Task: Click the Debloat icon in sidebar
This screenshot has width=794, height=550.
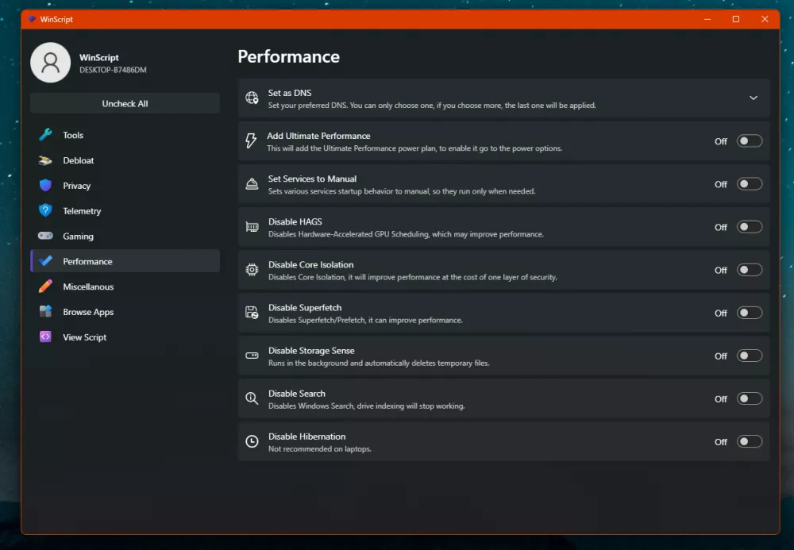Action: pyautogui.click(x=46, y=160)
